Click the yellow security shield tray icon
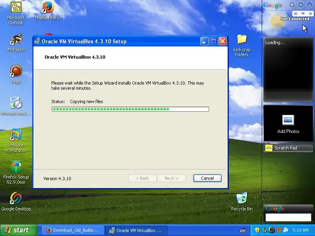 tap(257, 230)
